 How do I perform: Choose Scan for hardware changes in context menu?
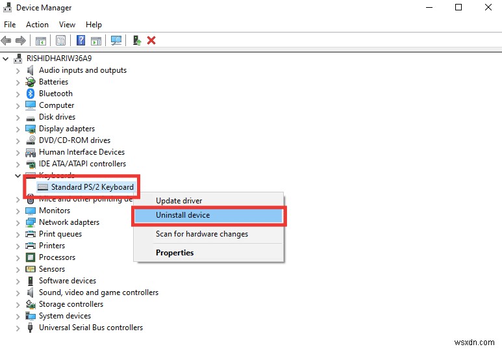point(208,234)
